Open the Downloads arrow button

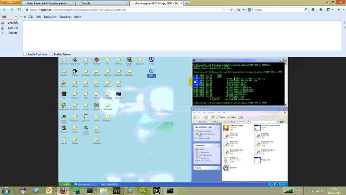pyautogui.click(x=313, y=10)
